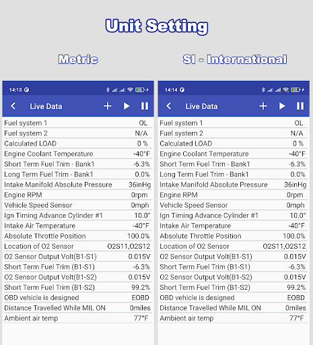The image size is (313, 345).
Task: Start live data with play icon, Metric screen
Action: (127, 106)
